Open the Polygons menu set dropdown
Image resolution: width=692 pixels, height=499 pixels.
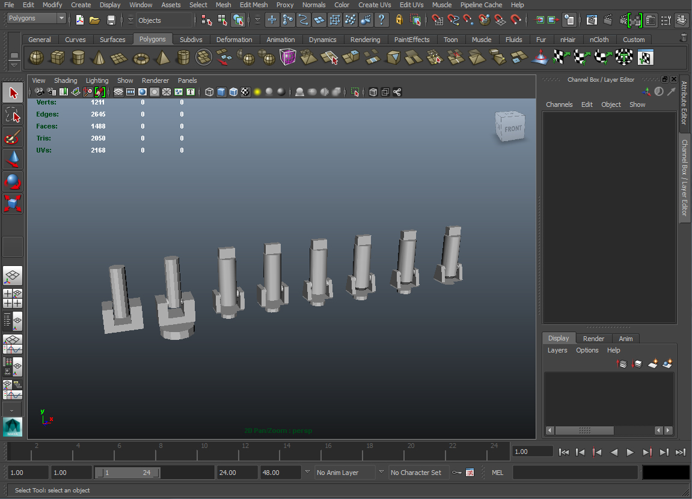point(36,18)
